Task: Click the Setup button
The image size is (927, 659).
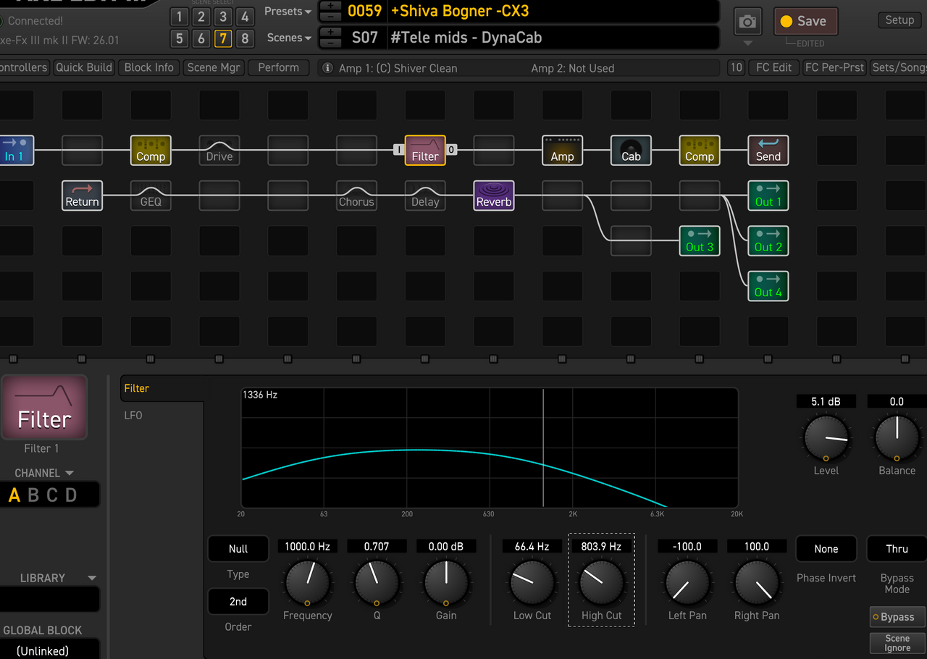Action: pyautogui.click(x=899, y=20)
